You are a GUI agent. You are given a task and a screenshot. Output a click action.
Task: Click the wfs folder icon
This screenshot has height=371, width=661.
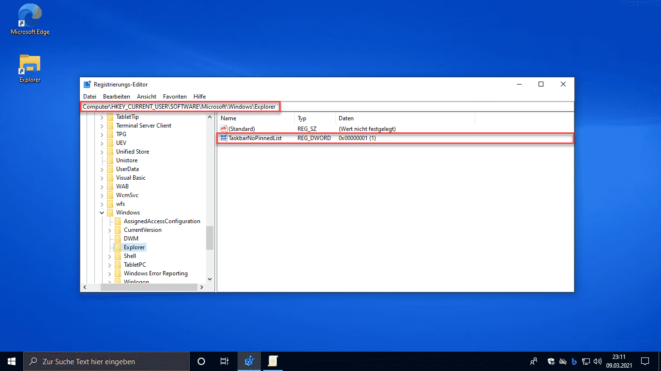click(x=110, y=204)
